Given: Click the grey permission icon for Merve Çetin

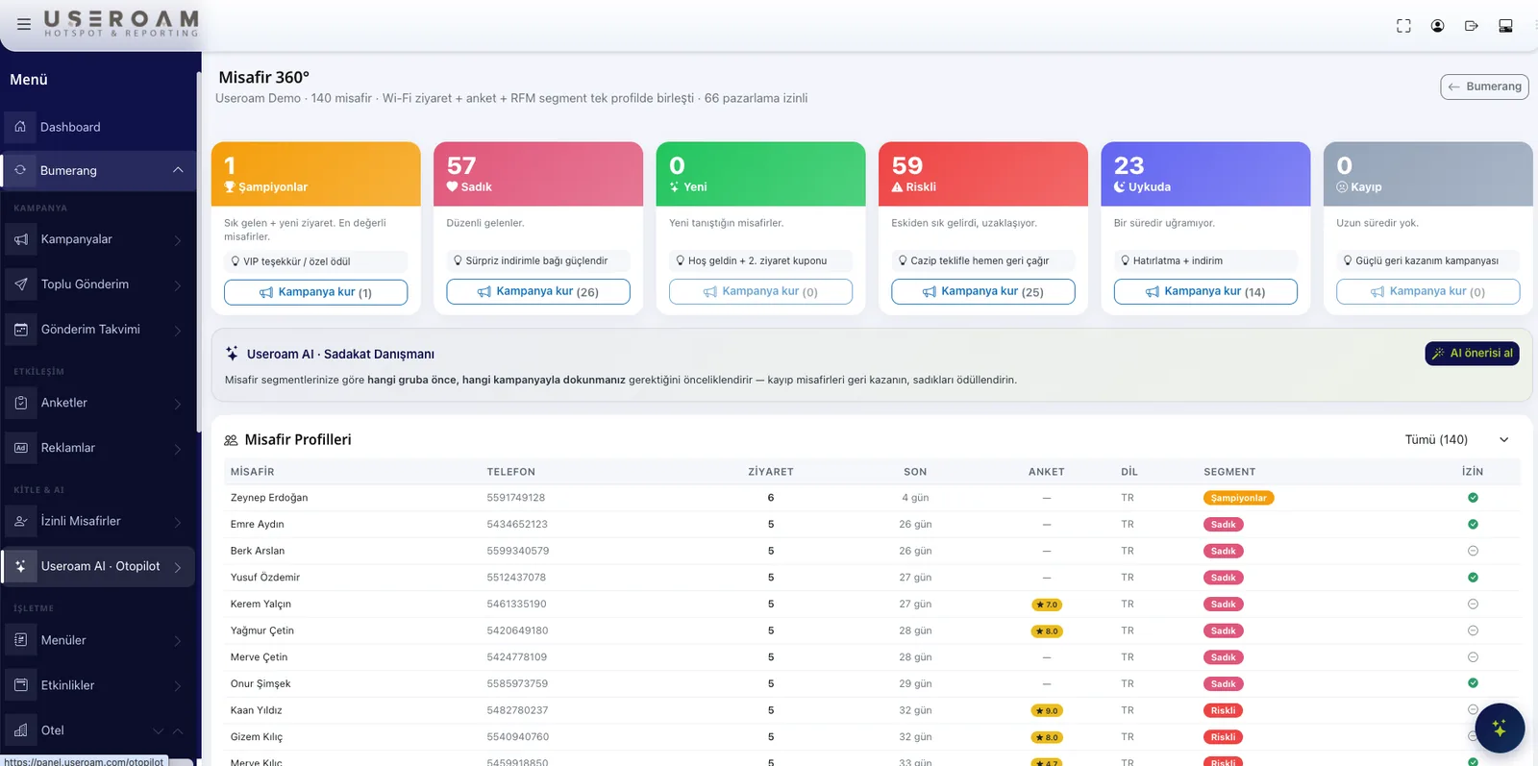Looking at the screenshot, I should pos(1473,657).
